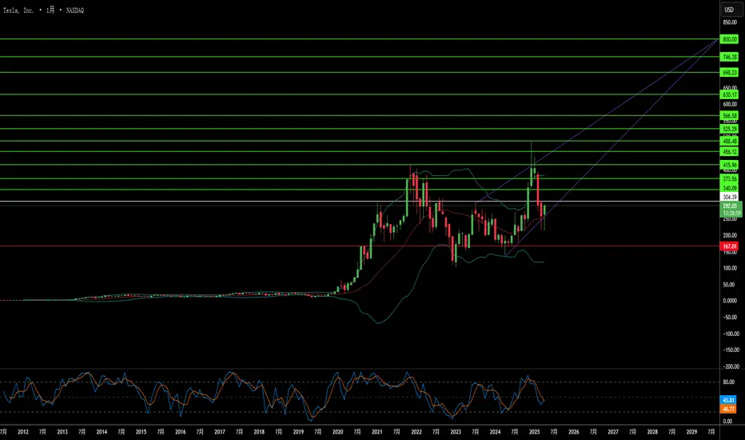Click the 0.0000 price axis value
745x440 pixels.
730,301
